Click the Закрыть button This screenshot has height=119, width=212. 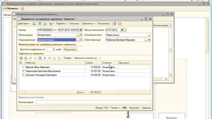point(146,108)
